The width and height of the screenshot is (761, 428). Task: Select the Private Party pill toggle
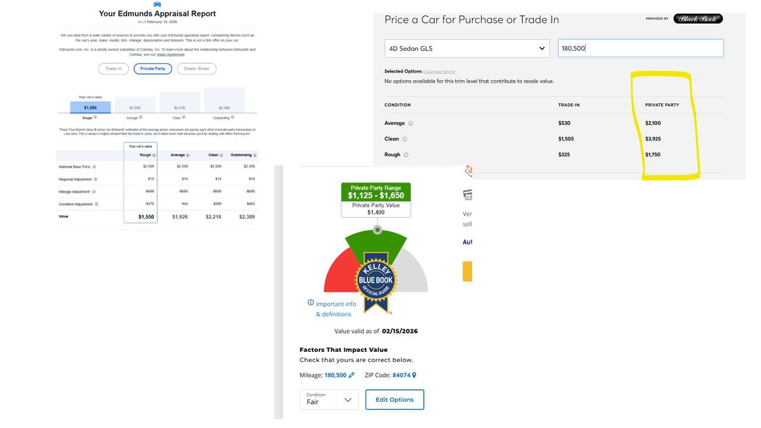(153, 69)
